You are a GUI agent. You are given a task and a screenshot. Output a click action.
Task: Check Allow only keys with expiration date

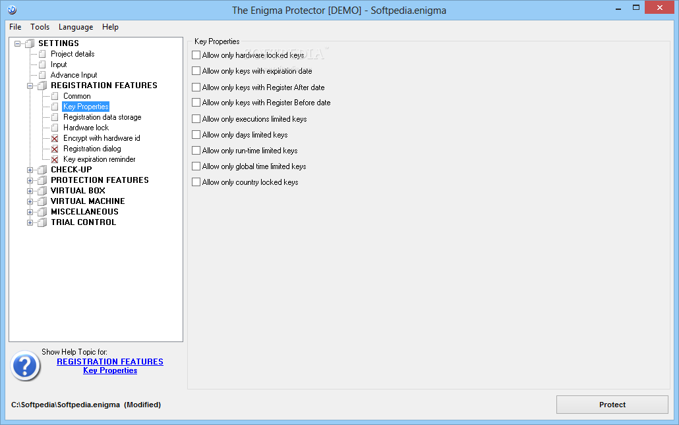pos(196,71)
